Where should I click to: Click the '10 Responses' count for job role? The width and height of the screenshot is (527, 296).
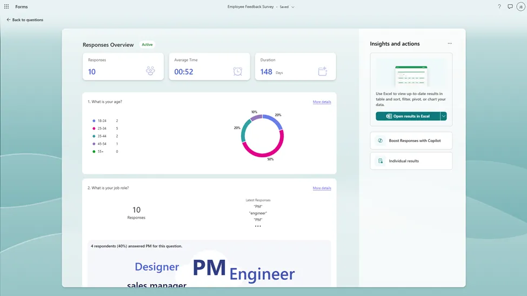pyautogui.click(x=136, y=213)
